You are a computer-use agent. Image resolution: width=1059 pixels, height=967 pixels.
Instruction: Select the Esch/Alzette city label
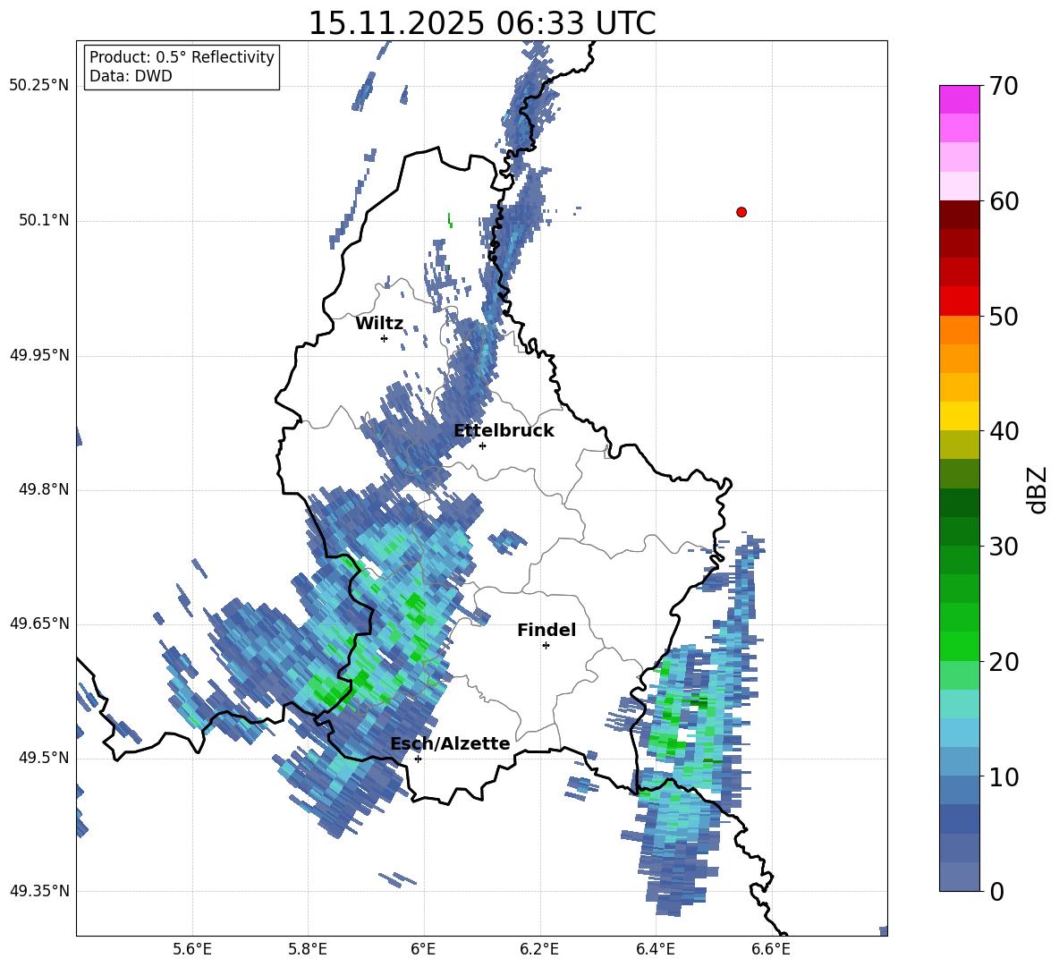coord(450,743)
